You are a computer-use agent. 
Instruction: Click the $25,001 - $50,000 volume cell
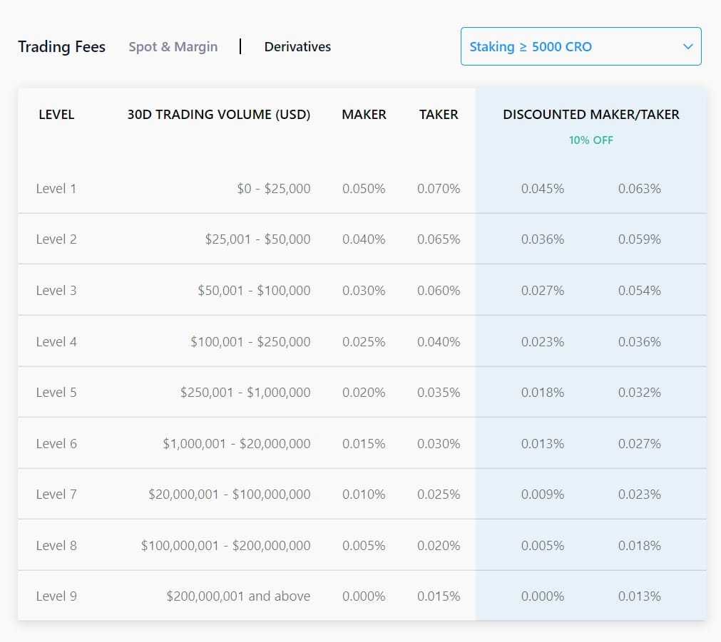click(x=257, y=239)
